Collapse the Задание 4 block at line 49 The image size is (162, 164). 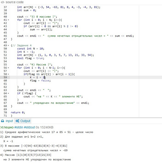click(x=8, y=45)
